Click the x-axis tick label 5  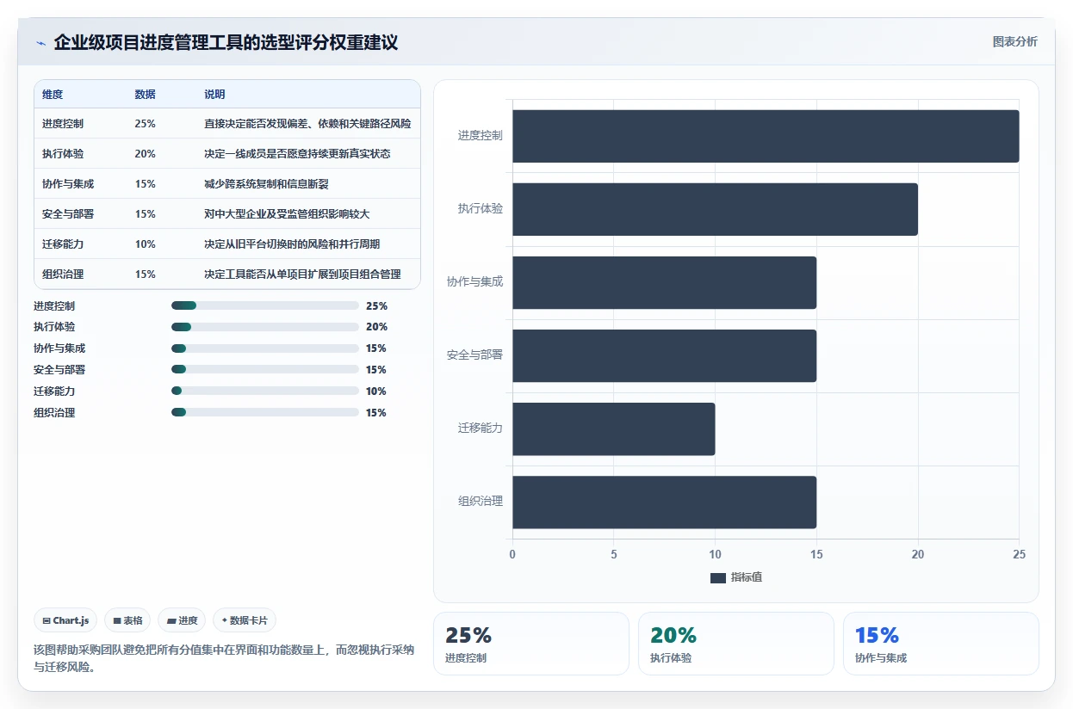pyautogui.click(x=614, y=555)
